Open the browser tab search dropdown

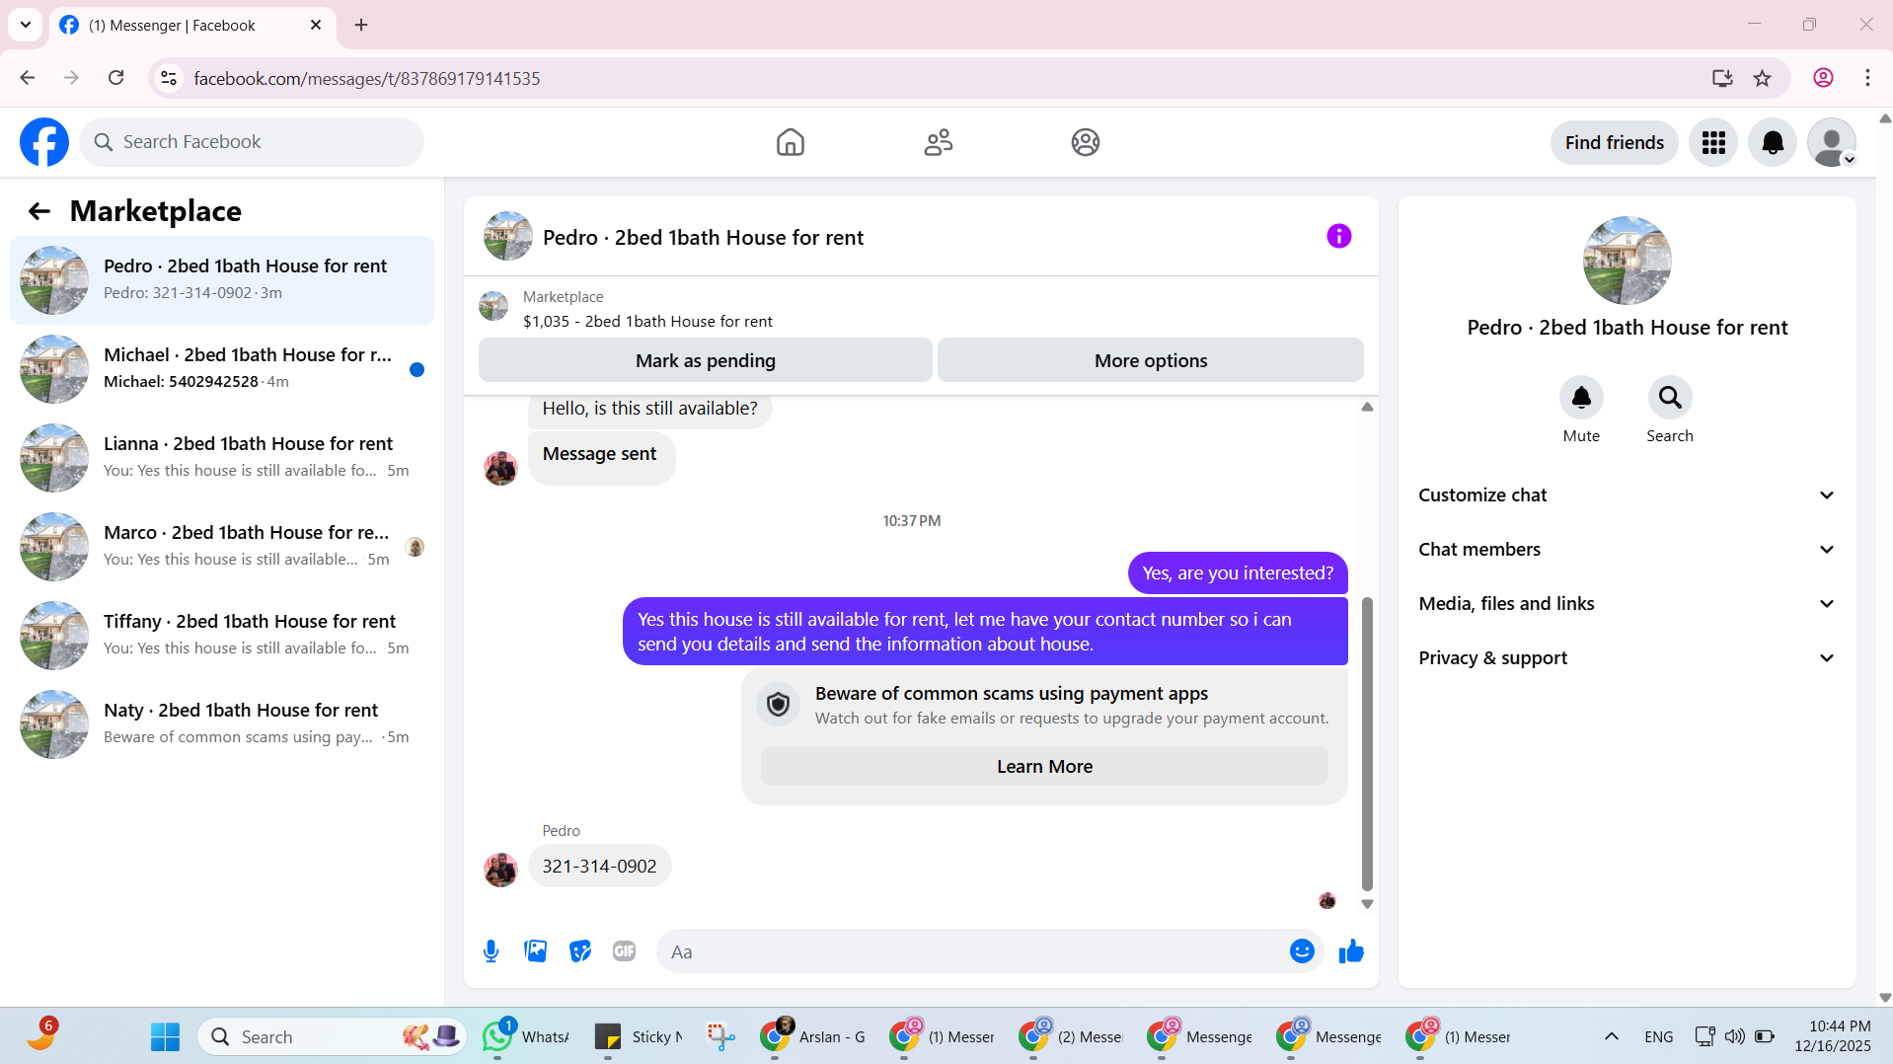point(26,25)
